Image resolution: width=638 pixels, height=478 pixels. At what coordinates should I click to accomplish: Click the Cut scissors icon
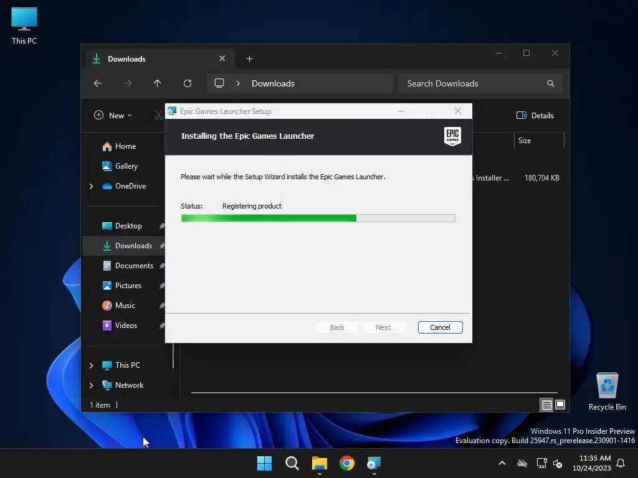point(159,115)
